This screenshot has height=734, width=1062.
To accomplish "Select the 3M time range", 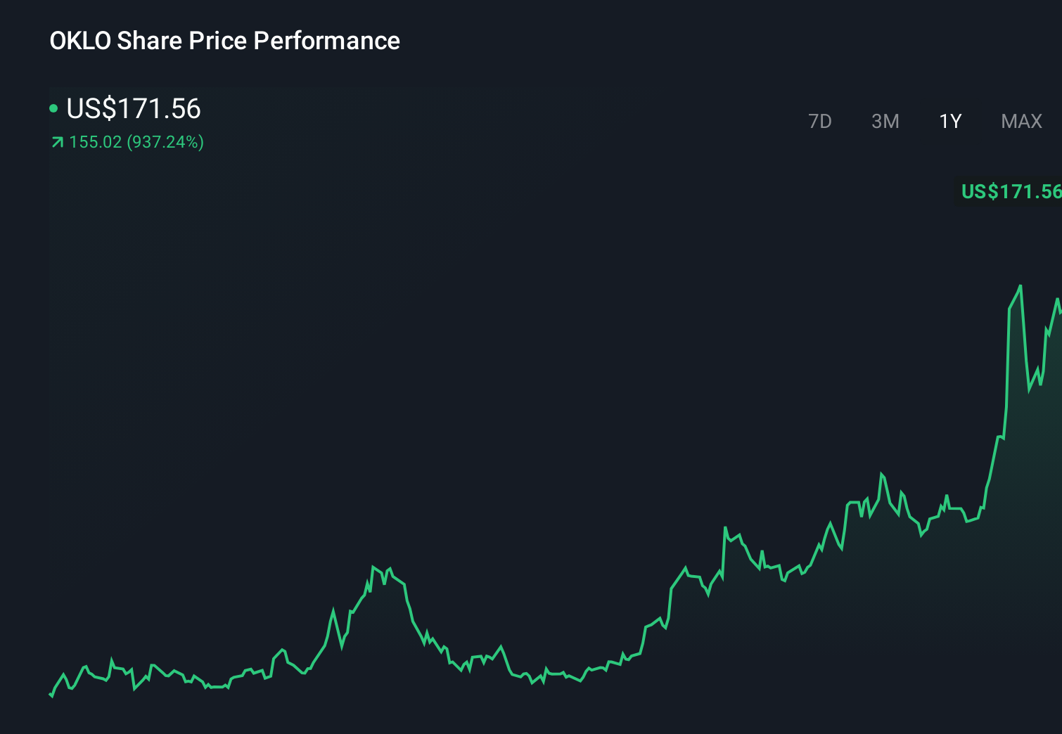I will (885, 122).
